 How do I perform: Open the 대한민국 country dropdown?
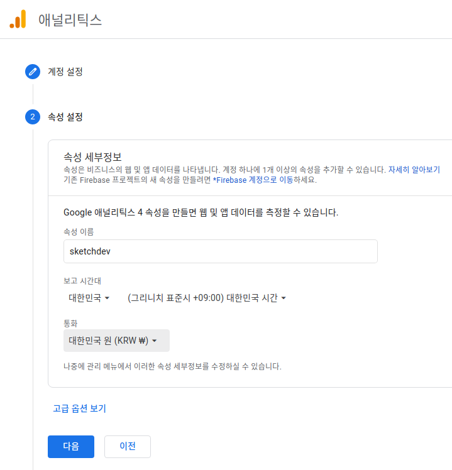point(89,298)
